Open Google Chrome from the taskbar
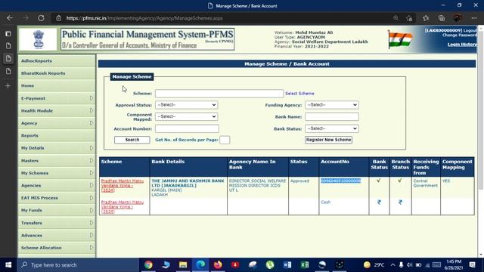The width and height of the screenshot is (484, 272). click(x=148, y=265)
